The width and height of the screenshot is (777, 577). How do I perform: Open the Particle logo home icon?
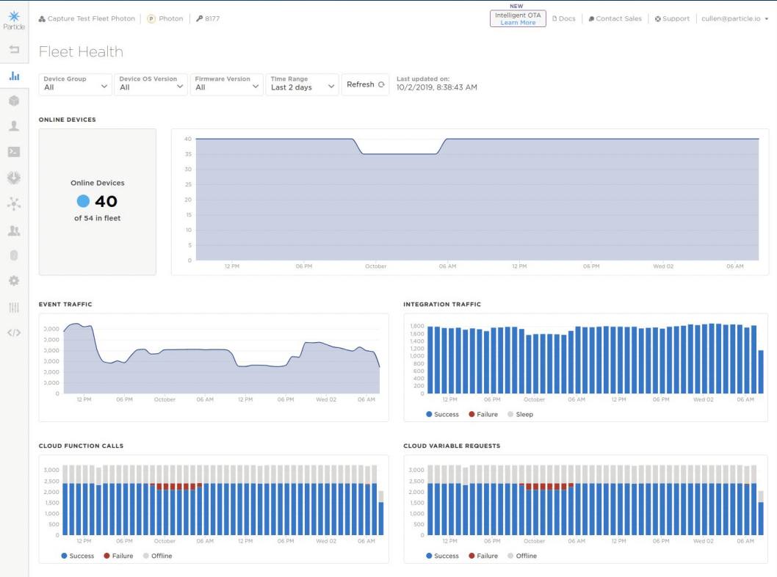[13, 16]
